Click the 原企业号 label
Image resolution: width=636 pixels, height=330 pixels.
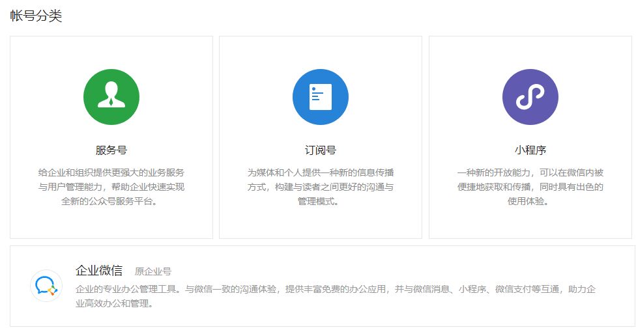pos(153,271)
